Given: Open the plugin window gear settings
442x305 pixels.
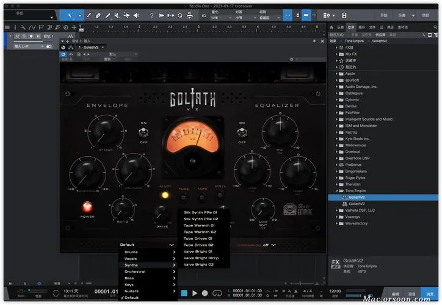Looking at the screenshot, I should pyautogui.click(x=292, y=59).
